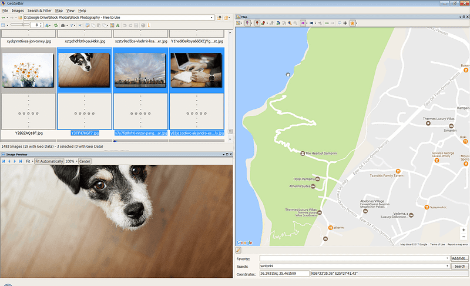Show next image in preview
470x286 pixels.
click(x=15, y=161)
